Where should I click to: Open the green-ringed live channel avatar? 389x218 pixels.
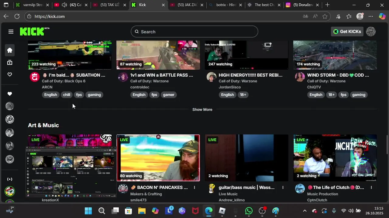pyautogui.click(x=10, y=191)
